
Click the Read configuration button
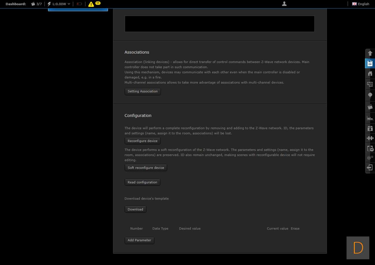[142, 182]
